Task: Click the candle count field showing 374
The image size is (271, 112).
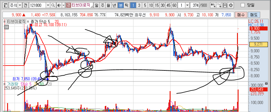Action: (x=194, y=6)
